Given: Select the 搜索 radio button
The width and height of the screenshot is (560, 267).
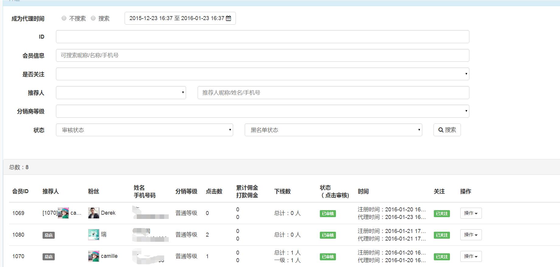Looking at the screenshot, I should 93,18.
